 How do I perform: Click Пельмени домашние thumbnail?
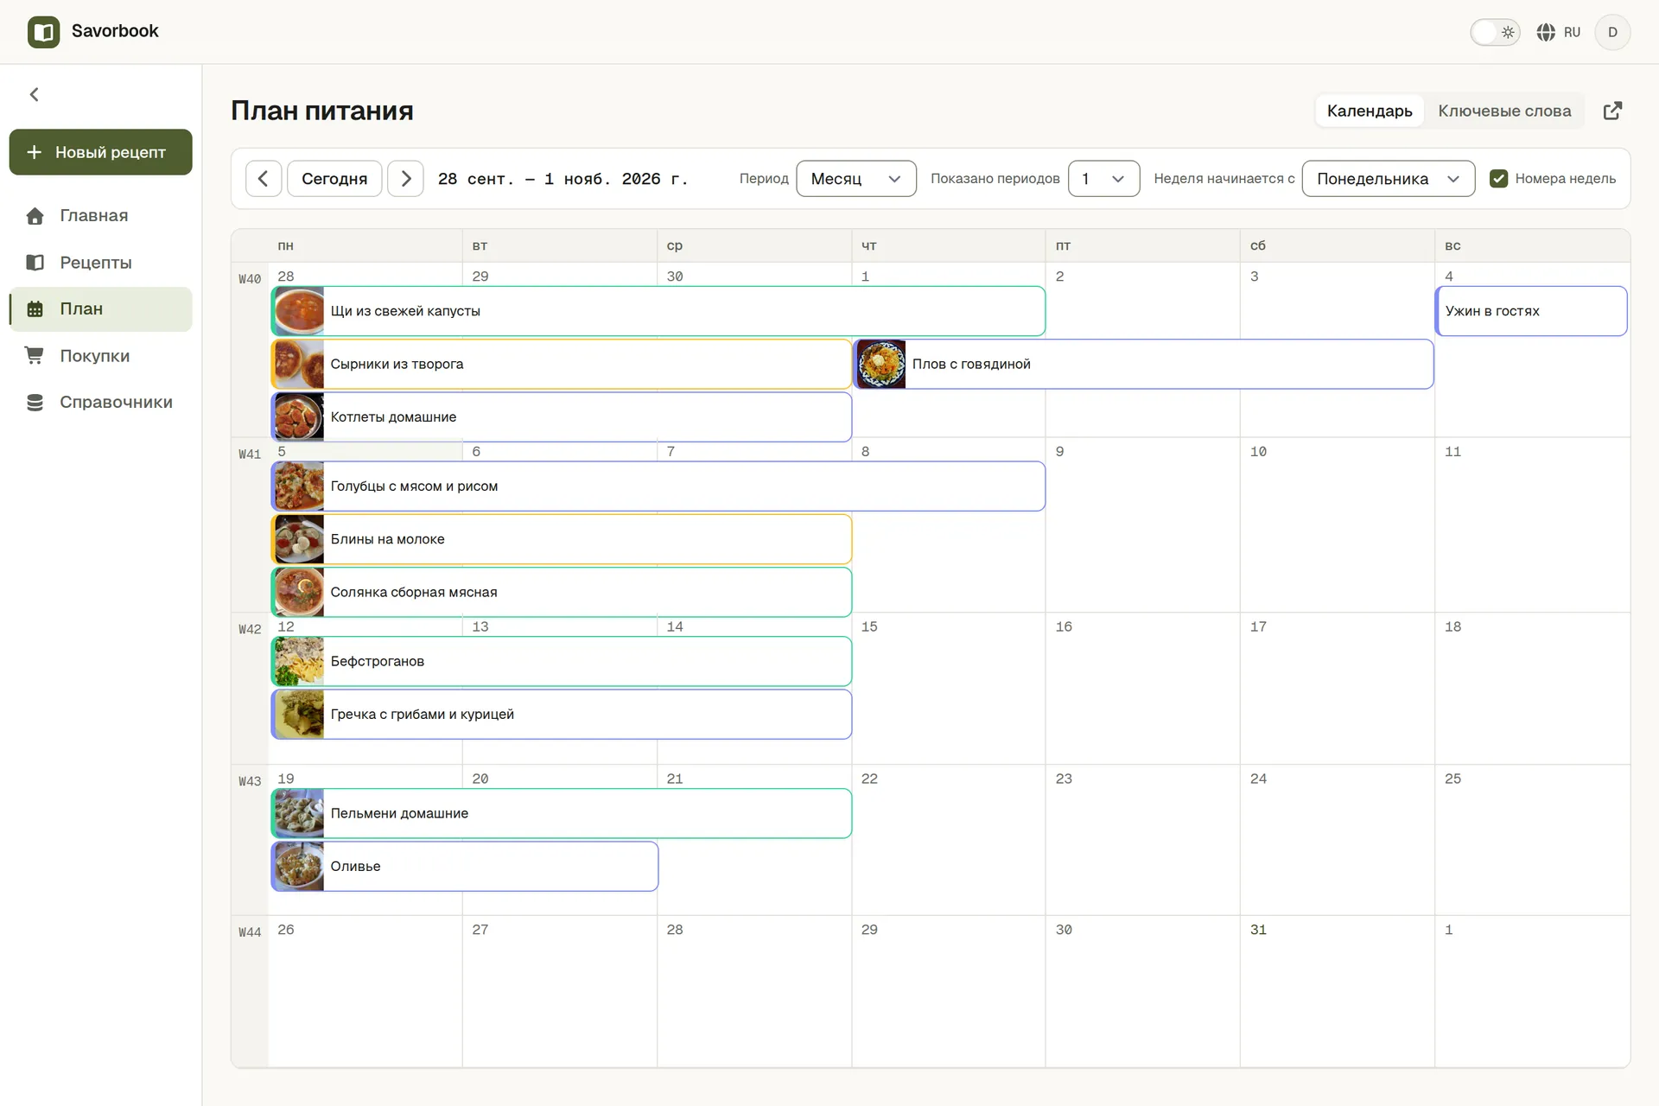coord(299,813)
